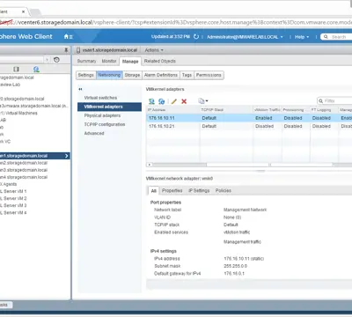Viewport: 352px width, 317px height.
Task: Select vsan3.storagedomain.local in navigator tree
Action: (24, 170)
